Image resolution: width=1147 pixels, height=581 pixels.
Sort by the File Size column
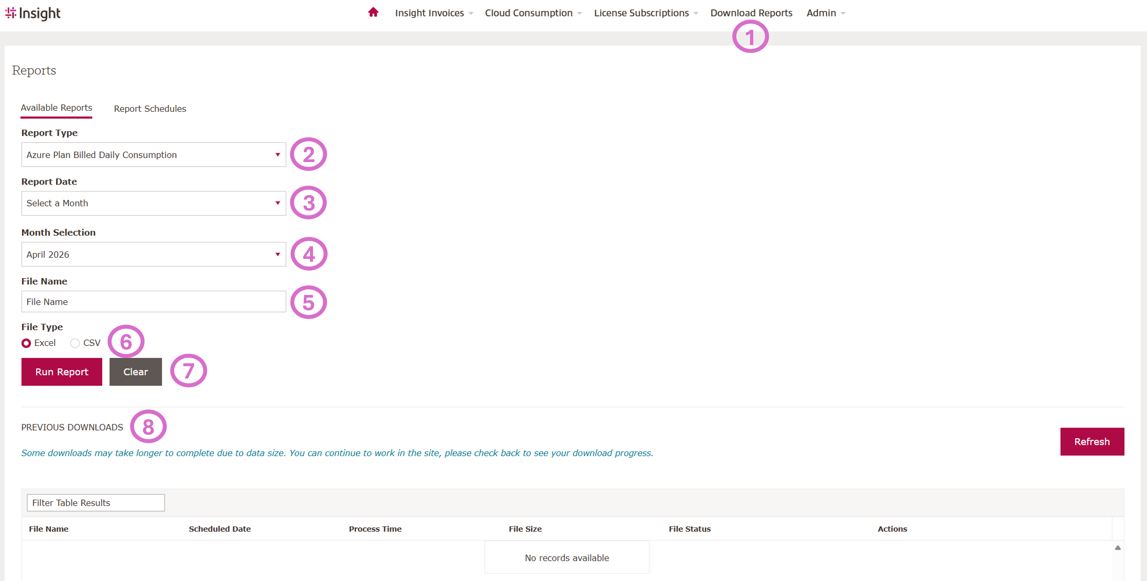(x=525, y=529)
